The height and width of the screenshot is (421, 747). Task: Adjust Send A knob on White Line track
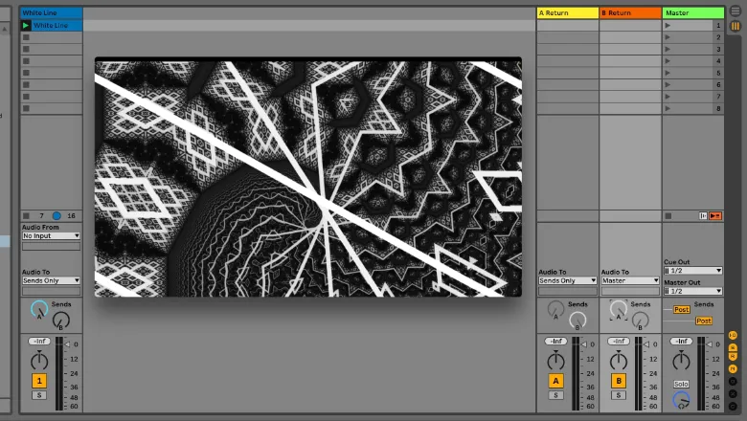39,310
